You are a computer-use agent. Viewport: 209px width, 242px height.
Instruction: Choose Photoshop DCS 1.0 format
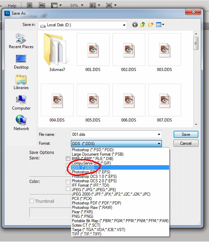coord(120,176)
